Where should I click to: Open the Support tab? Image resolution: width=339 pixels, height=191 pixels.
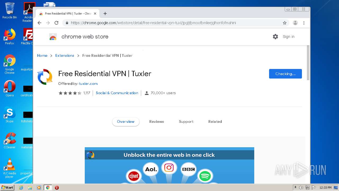tap(186, 121)
